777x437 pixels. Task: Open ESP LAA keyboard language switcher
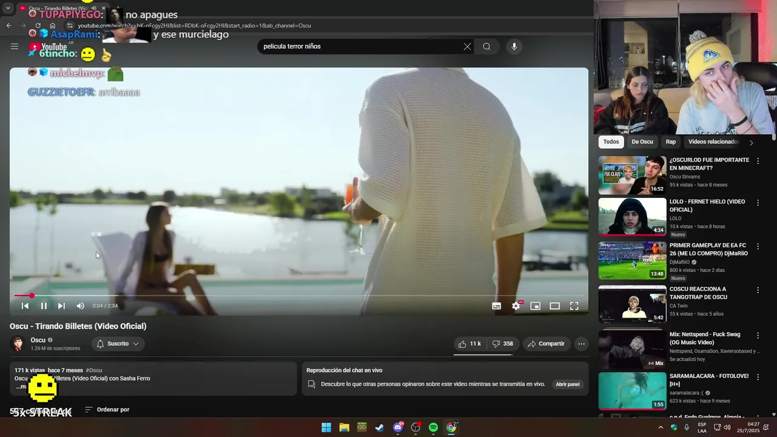tap(702, 427)
